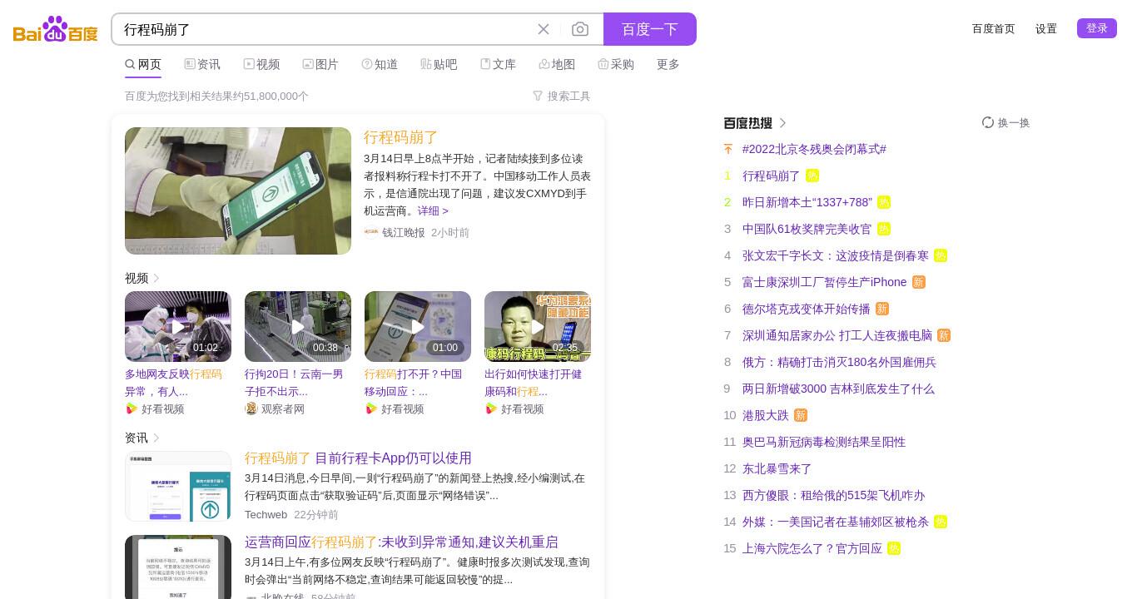
Task: Expand the 视频 section arrow
Action: [156, 278]
